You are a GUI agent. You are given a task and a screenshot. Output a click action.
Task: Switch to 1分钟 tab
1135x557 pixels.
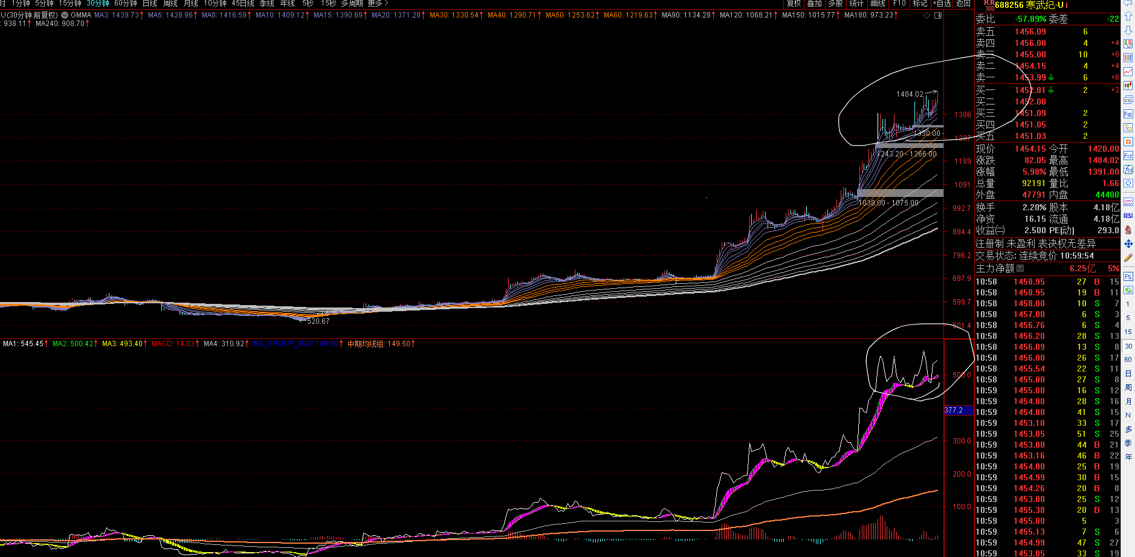21,4
